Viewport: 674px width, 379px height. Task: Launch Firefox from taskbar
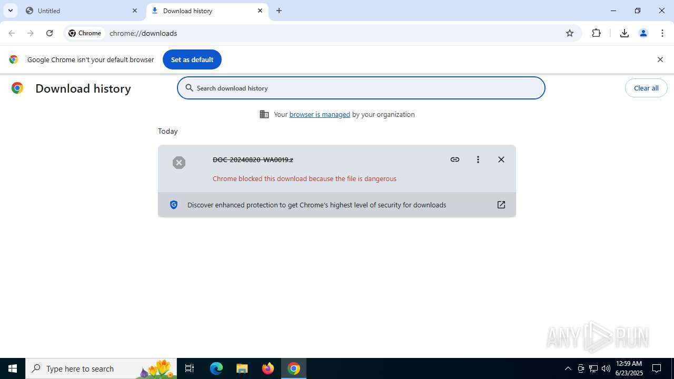point(268,368)
